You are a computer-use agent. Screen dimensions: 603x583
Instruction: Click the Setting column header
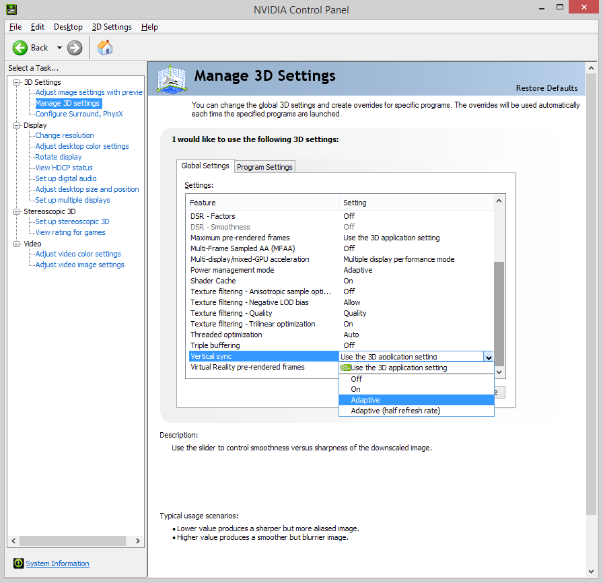pos(417,203)
